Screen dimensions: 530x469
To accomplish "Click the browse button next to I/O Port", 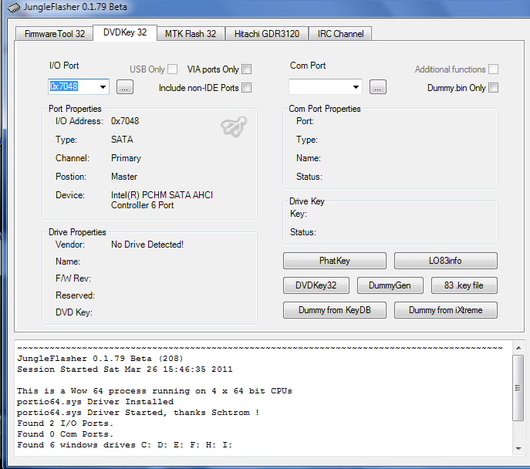I will click(x=125, y=87).
